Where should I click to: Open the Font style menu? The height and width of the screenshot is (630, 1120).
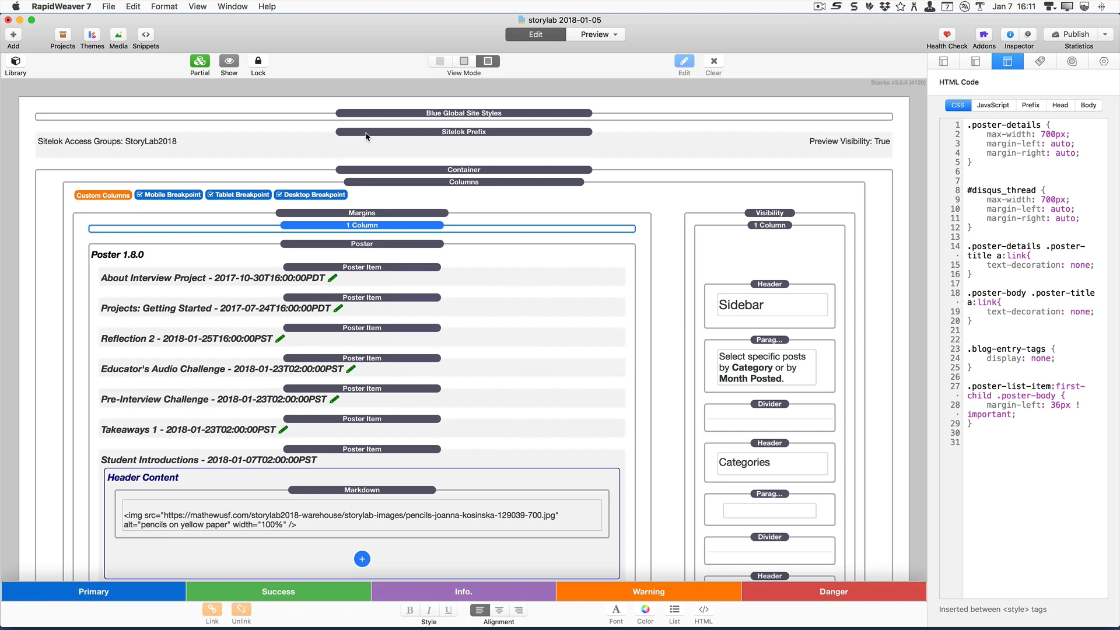(616, 610)
